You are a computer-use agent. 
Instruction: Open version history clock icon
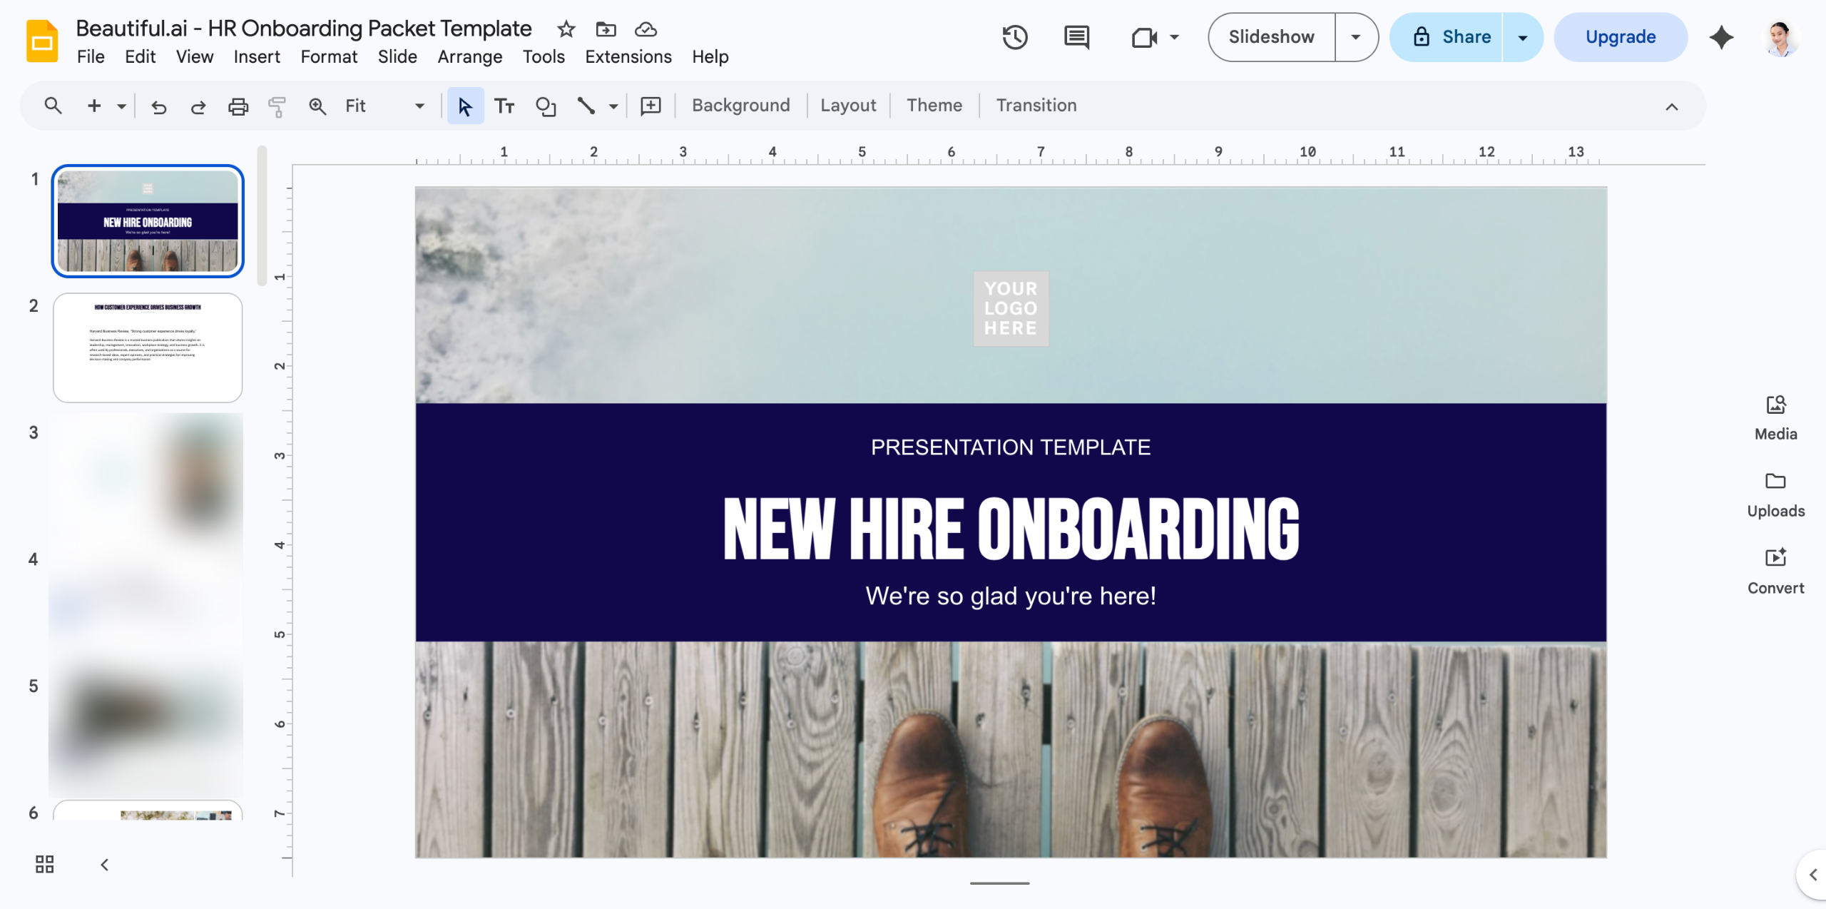point(1014,37)
